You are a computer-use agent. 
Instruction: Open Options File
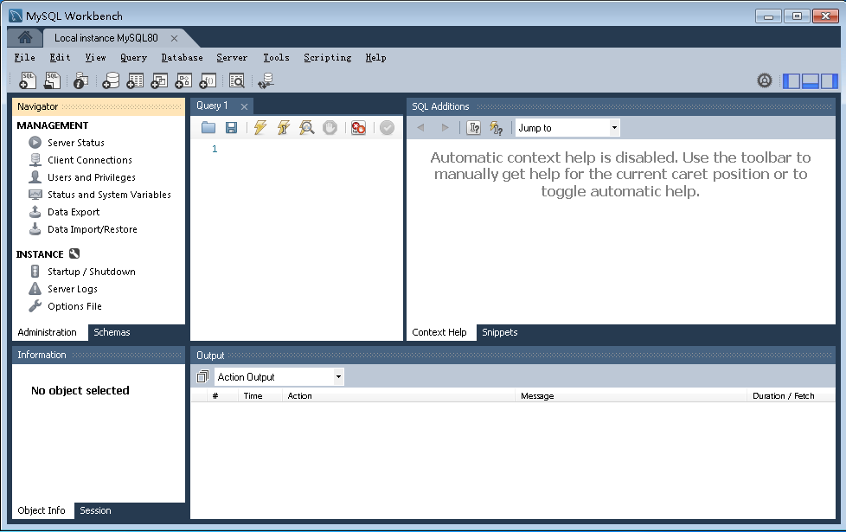74,306
